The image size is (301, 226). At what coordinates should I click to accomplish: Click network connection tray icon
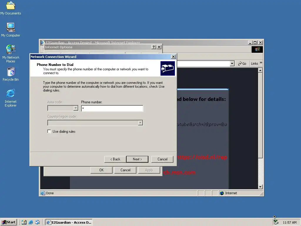(x=276, y=222)
